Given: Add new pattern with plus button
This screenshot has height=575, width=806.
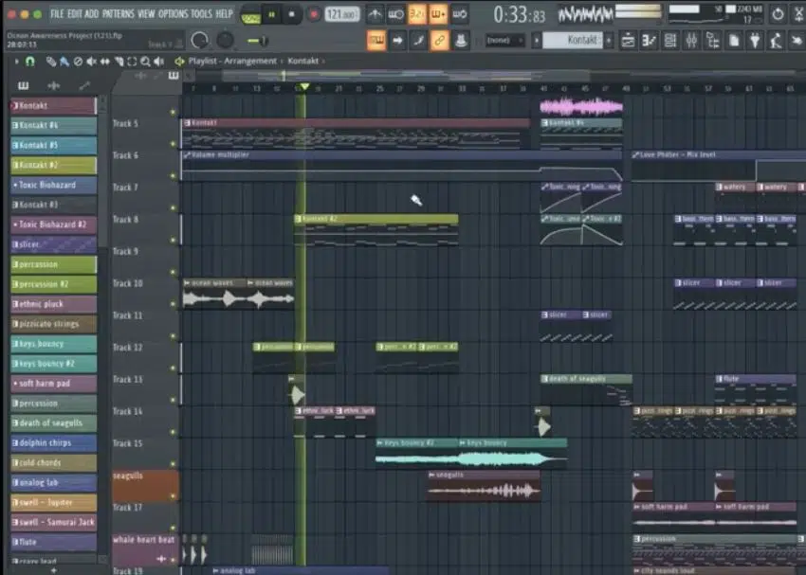Looking at the screenshot, I should point(609,40).
